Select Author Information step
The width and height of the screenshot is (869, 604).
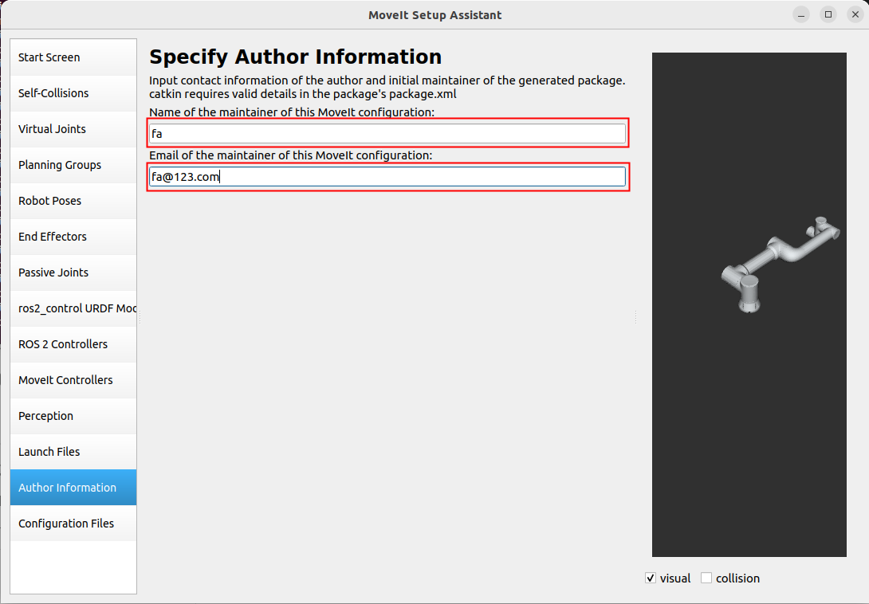point(73,488)
